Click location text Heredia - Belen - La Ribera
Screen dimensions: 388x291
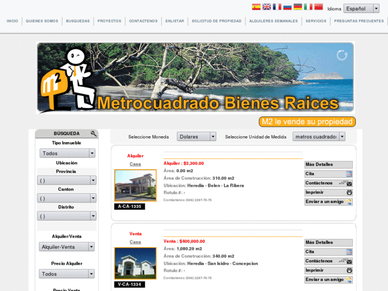216,186
